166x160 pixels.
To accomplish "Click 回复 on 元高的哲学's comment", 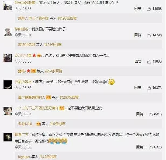I will pos(138,88).
